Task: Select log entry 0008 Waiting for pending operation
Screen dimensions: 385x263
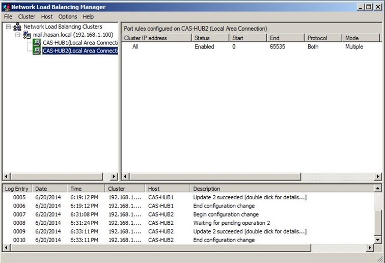Action: pos(231,223)
